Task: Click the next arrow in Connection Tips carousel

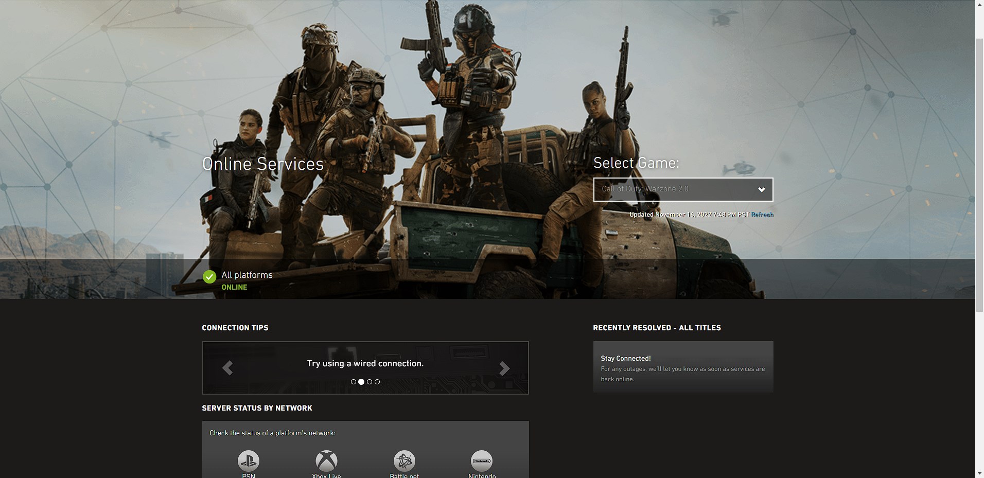Action: pos(503,368)
